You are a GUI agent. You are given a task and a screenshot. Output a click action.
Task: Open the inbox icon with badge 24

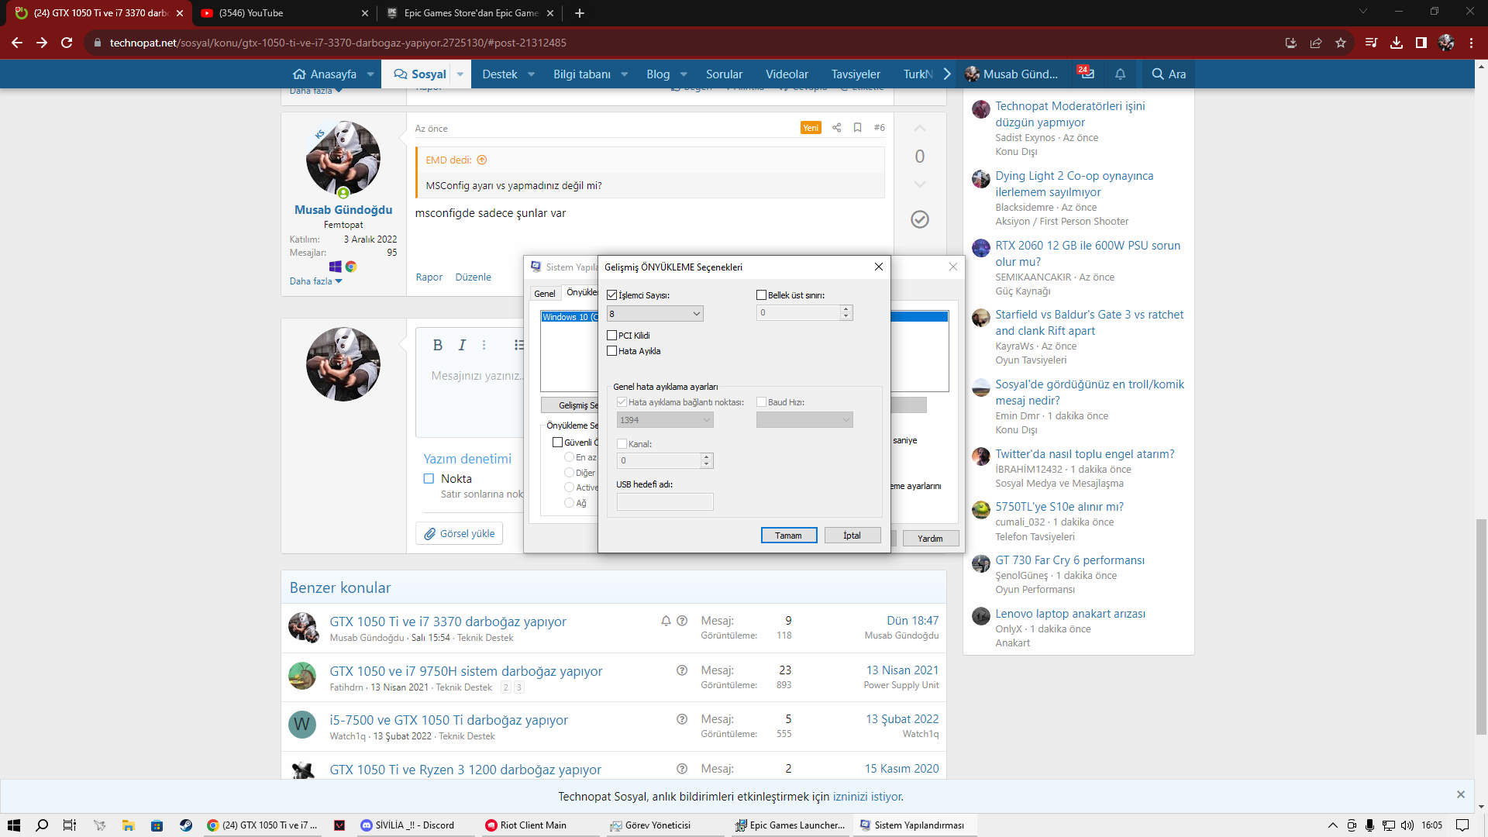pos(1087,74)
